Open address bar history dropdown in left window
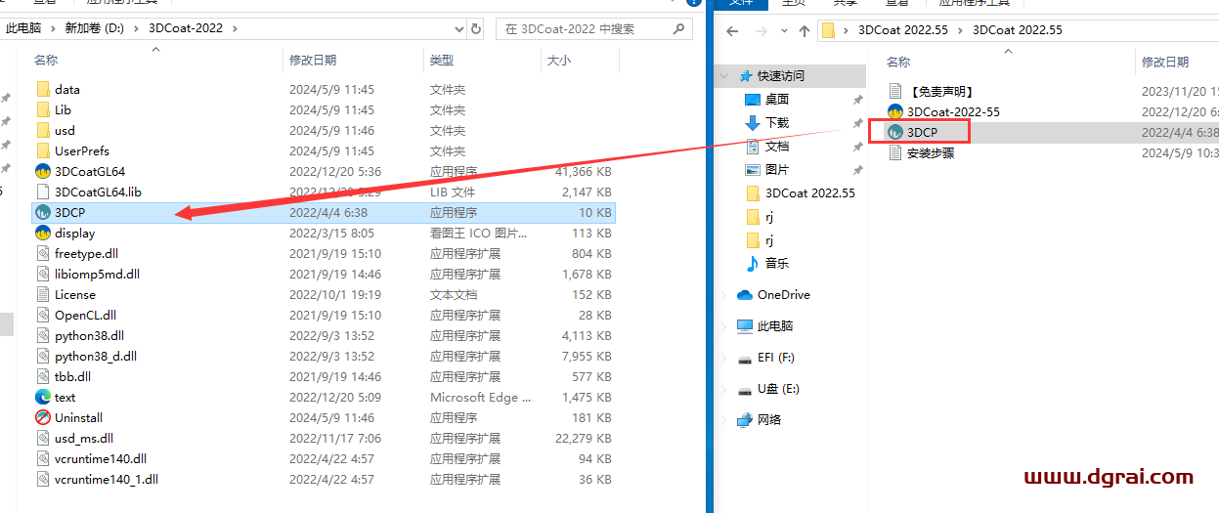 (x=458, y=28)
